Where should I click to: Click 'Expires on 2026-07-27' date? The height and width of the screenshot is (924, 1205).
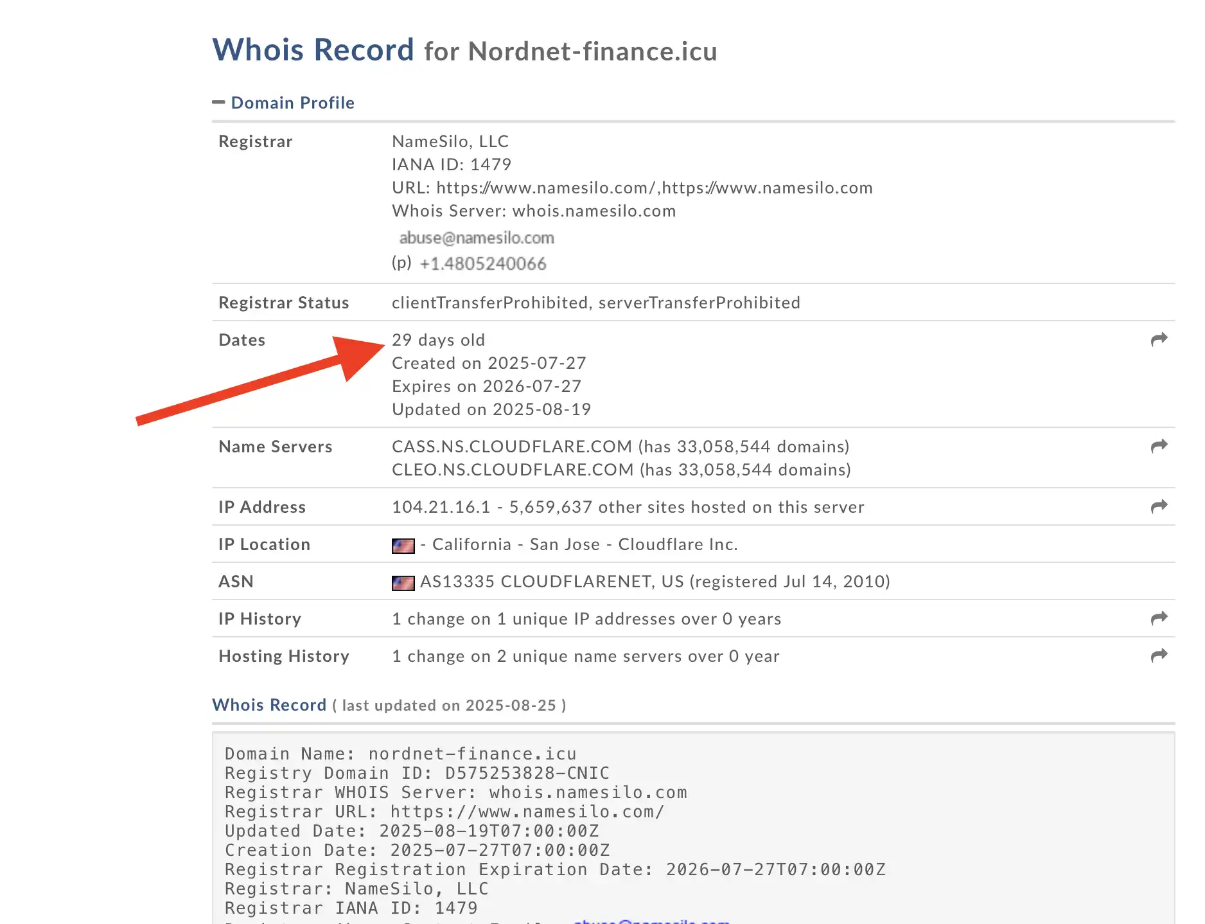pos(487,386)
